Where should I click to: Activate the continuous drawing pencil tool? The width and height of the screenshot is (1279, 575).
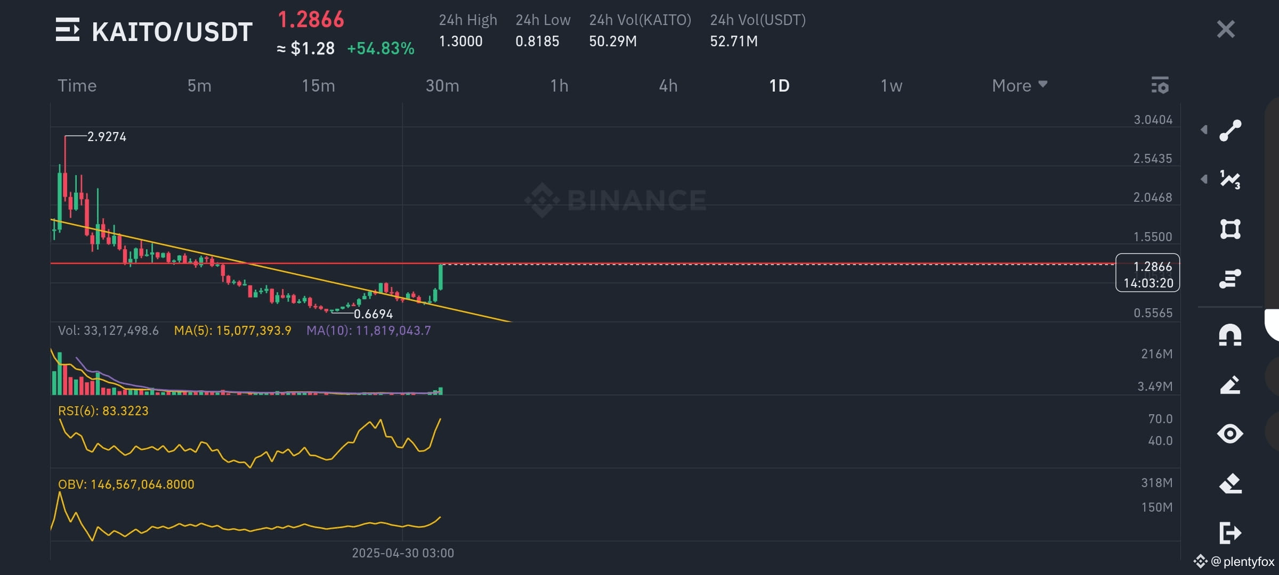[1230, 384]
